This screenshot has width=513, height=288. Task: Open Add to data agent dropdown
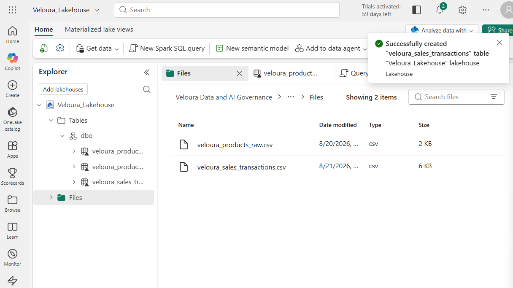(x=331, y=48)
